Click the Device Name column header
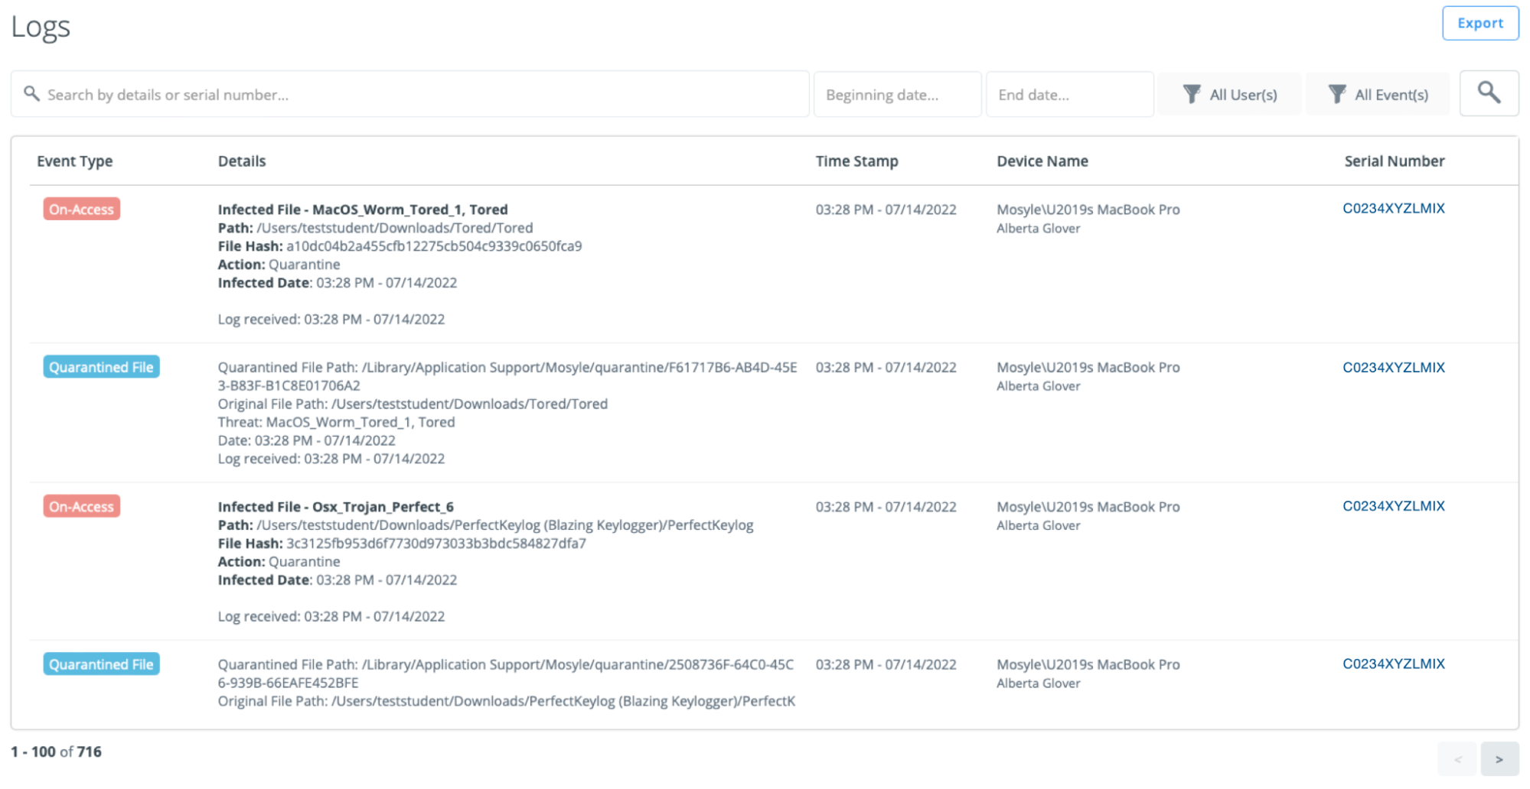 (x=1042, y=161)
